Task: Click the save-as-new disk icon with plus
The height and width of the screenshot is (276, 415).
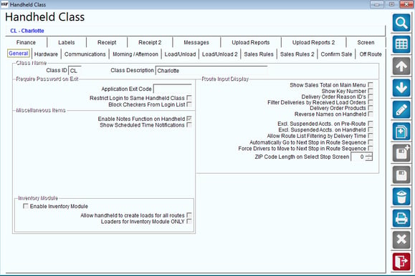Action: click(x=401, y=153)
